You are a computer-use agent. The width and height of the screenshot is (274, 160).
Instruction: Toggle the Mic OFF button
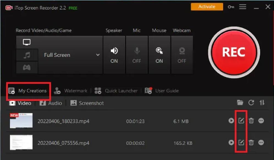tap(137, 55)
